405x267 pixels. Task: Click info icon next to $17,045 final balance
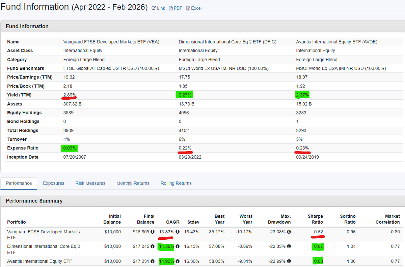point(153,246)
